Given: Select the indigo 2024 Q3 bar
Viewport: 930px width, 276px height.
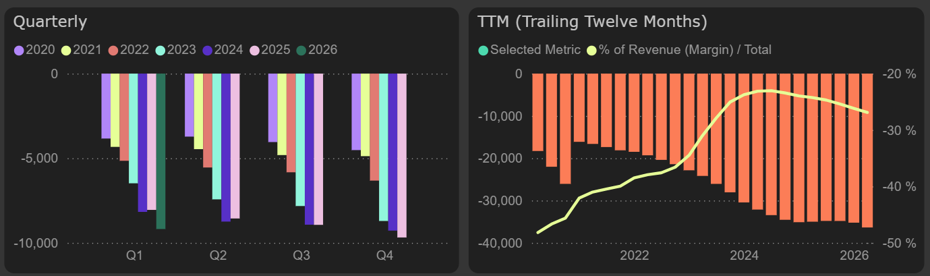Looking at the screenshot, I should pos(309,148).
